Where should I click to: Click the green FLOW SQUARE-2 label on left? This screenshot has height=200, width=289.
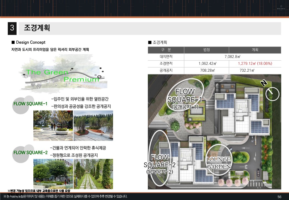31,152
